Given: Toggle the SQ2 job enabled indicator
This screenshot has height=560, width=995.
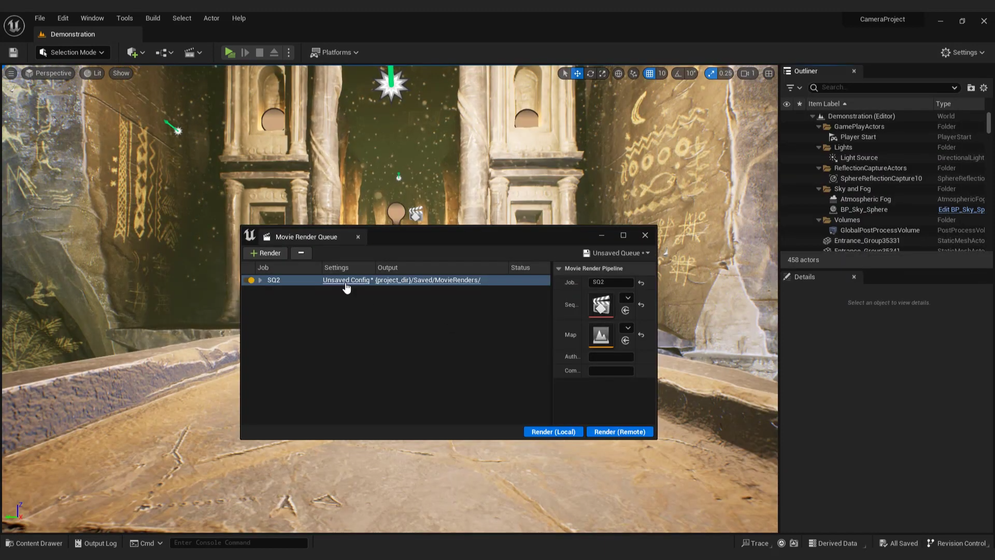Looking at the screenshot, I should 251,281.
